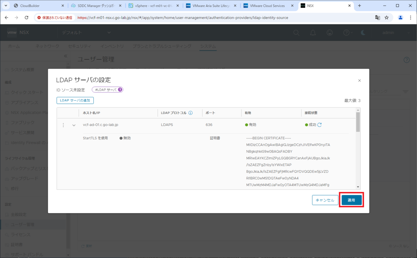This screenshot has width=417, height=258.
Task: Add an LDAP server with LDAP サーバの追加
Action: 75,100
